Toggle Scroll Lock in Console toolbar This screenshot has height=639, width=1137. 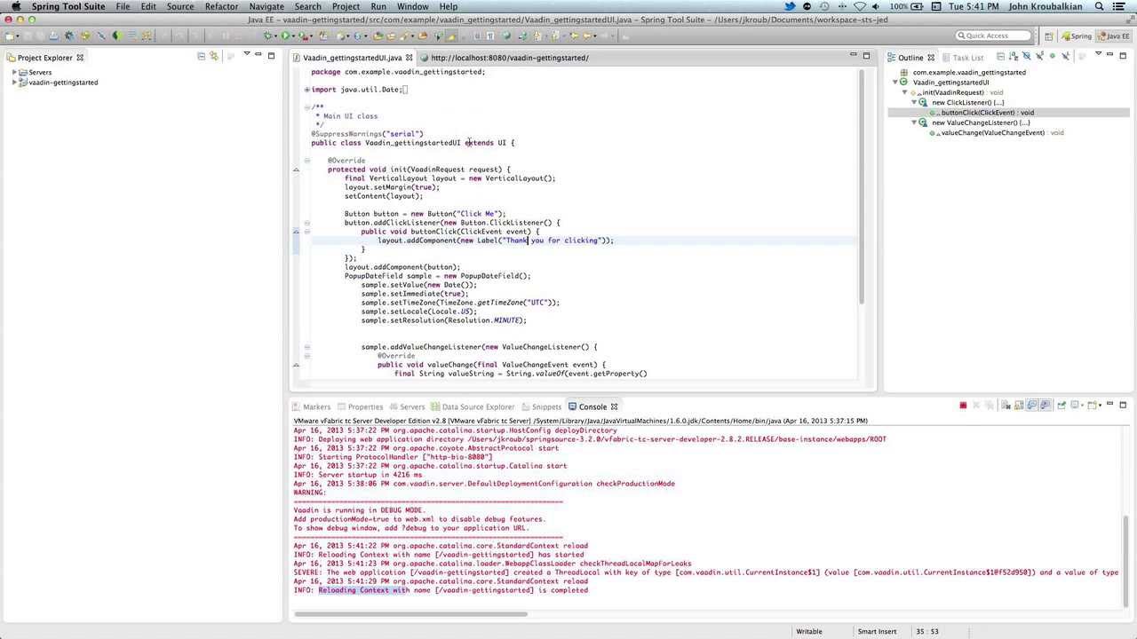(1019, 406)
